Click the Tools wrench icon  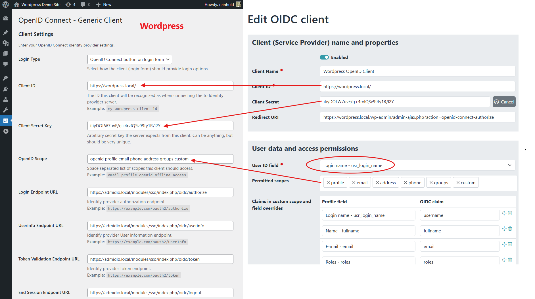pyautogui.click(x=6, y=110)
